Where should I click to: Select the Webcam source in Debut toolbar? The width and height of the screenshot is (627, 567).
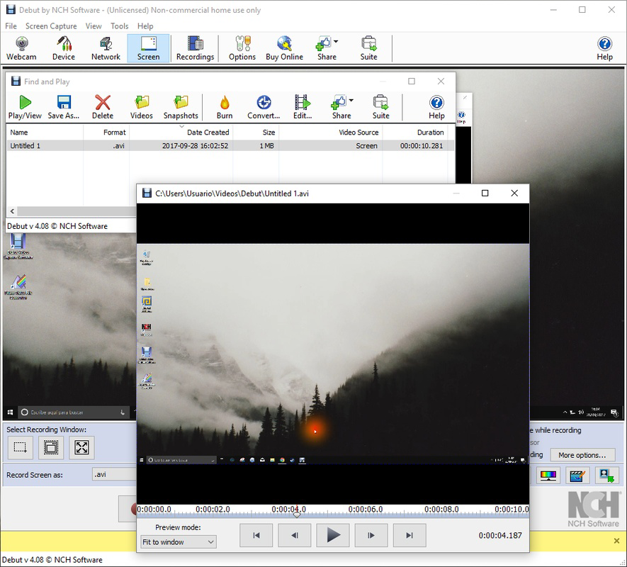[x=21, y=48]
